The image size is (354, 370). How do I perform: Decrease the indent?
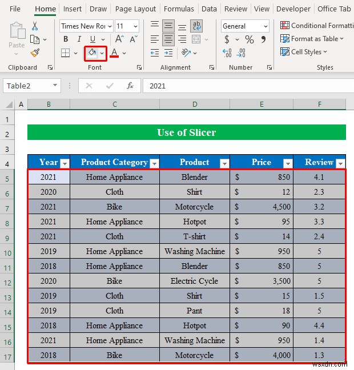pyautogui.click(x=155, y=53)
